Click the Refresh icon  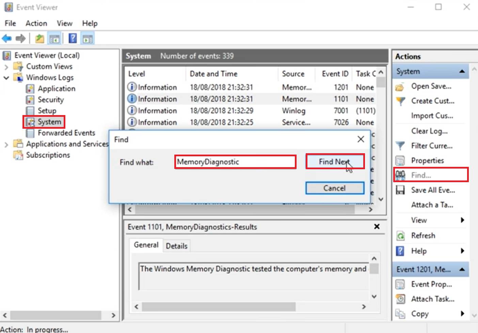coord(400,235)
